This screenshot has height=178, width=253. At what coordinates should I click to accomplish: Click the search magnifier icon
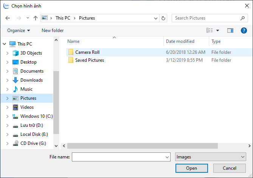(243, 18)
